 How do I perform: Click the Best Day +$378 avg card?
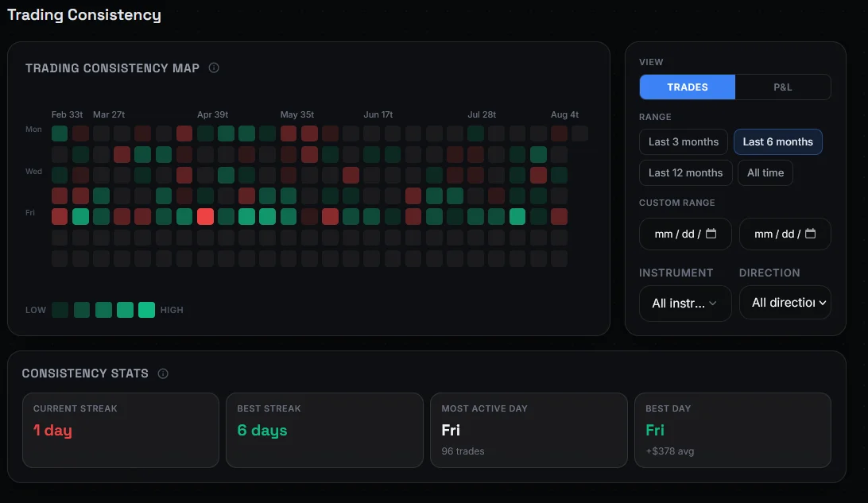[732, 431]
